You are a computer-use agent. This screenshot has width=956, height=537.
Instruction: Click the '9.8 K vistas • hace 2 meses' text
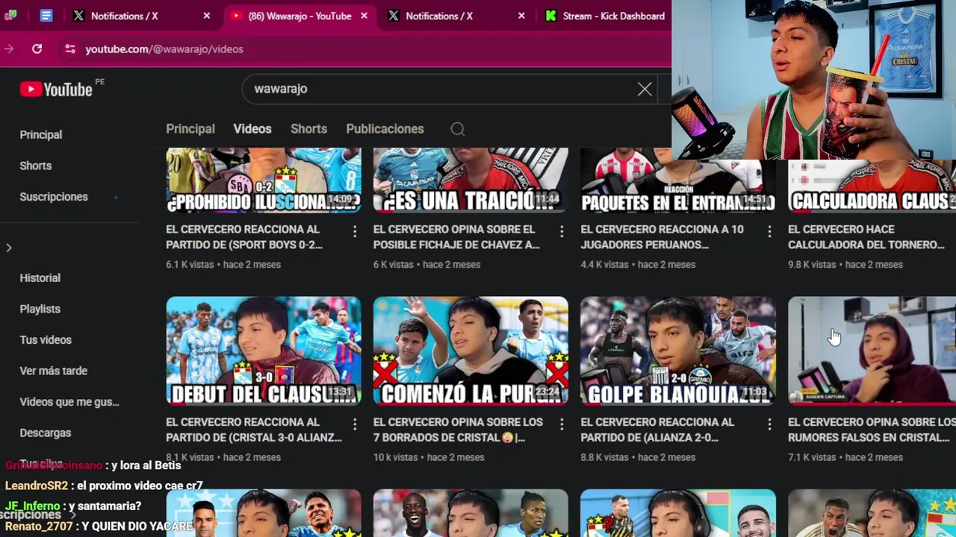845,265
